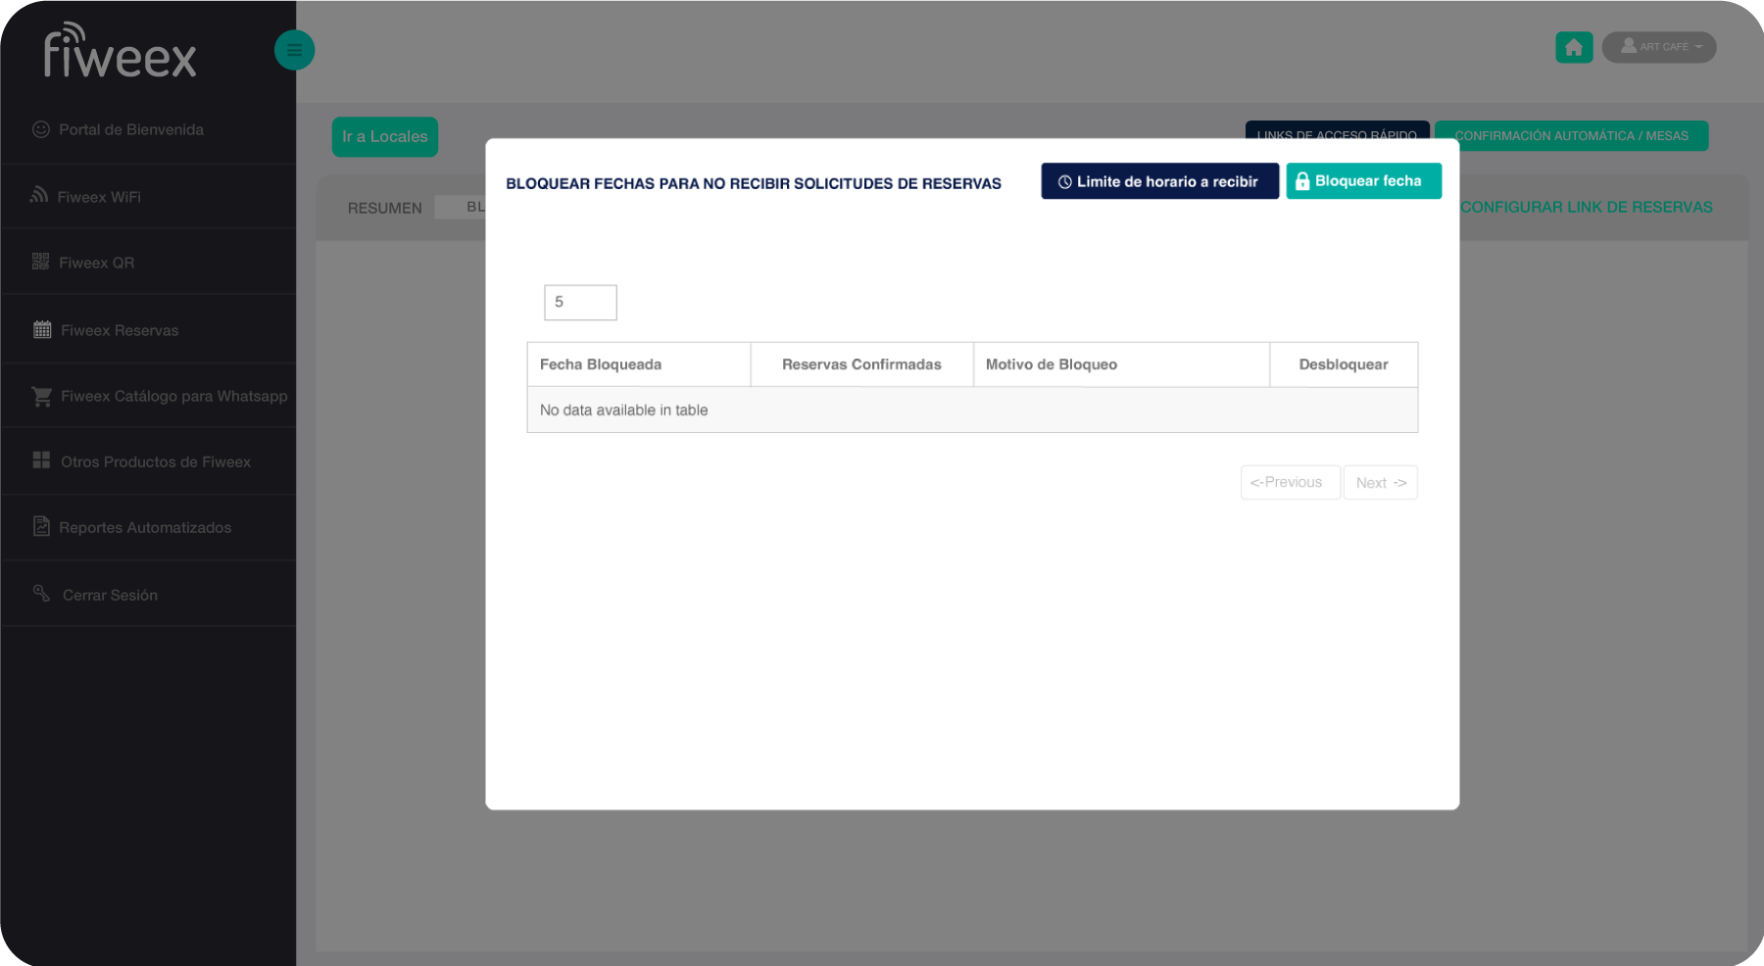
Task: Click the Cerrar Sesión key icon
Action: pos(41,594)
